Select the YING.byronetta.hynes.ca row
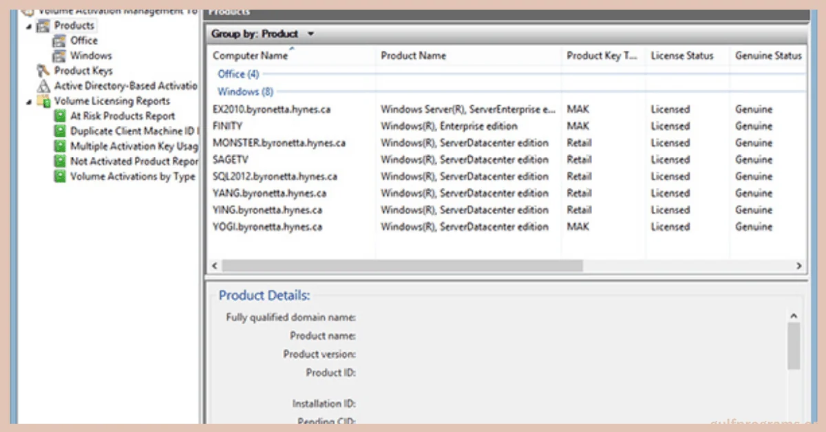Image resolution: width=826 pixels, height=432 pixels. pos(507,210)
